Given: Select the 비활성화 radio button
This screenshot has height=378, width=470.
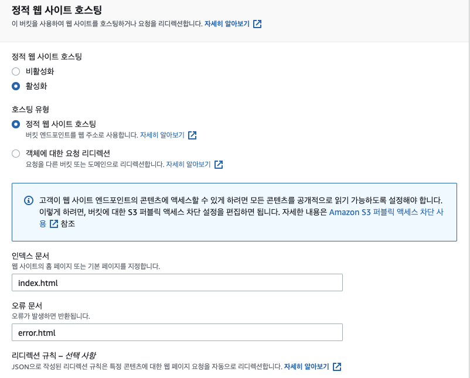Looking at the screenshot, I should tap(16, 71).
